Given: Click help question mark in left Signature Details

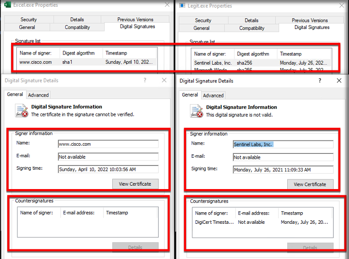Looking at the screenshot, I should coord(145,80).
